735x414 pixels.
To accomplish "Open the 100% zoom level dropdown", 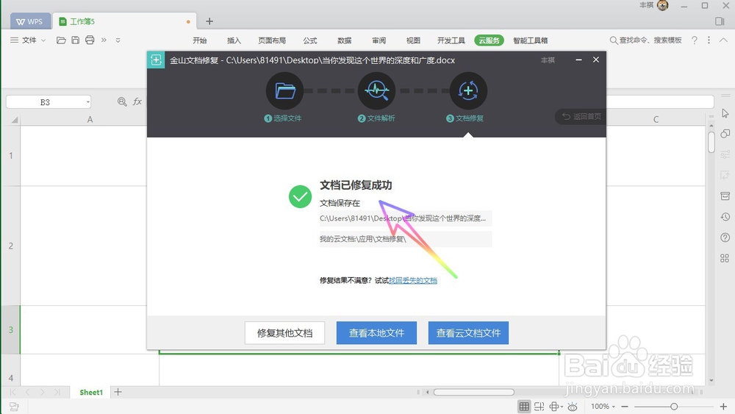I will [x=603, y=407].
